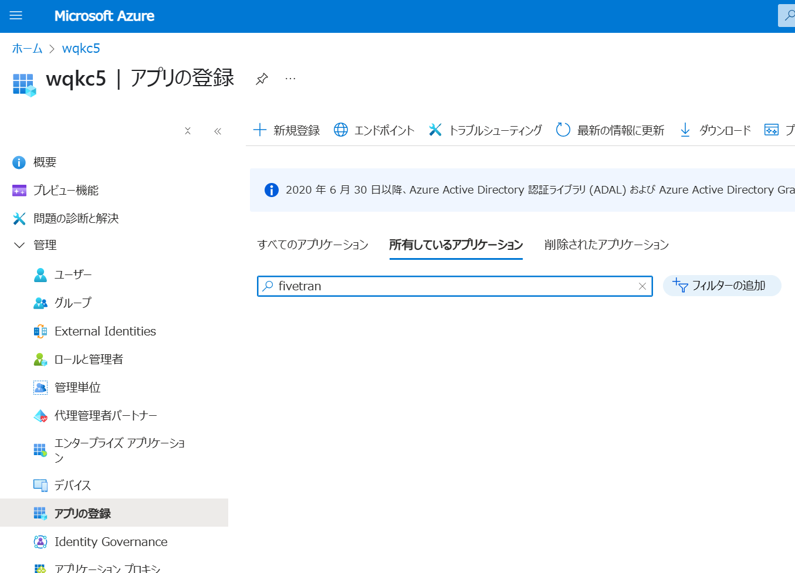Open グループ group icon
The height and width of the screenshot is (573, 795).
click(x=40, y=303)
